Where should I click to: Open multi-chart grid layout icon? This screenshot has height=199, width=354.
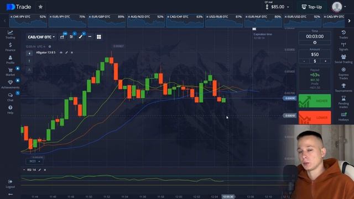pyautogui.click(x=99, y=37)
